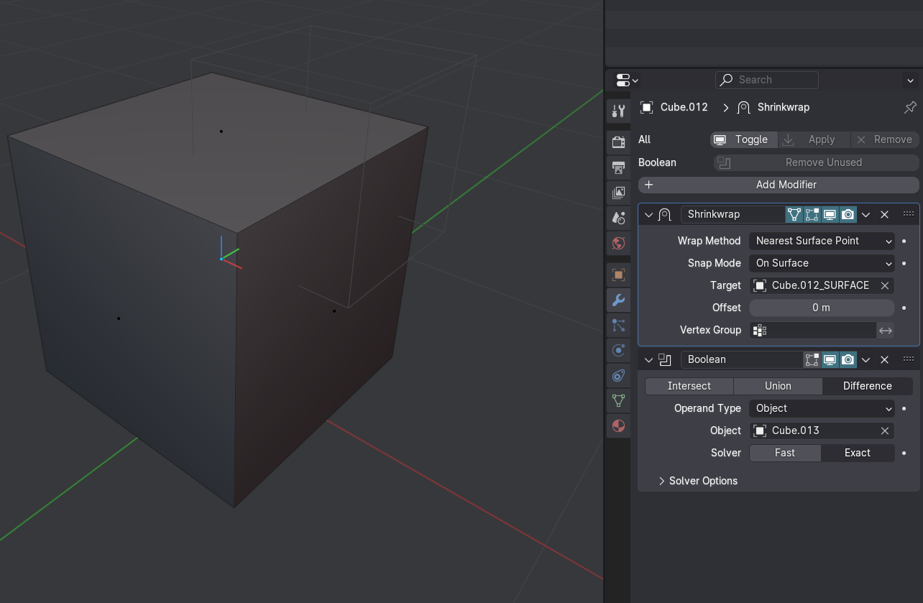
Task: Pin the properties editor context
Action: point(910,107)
